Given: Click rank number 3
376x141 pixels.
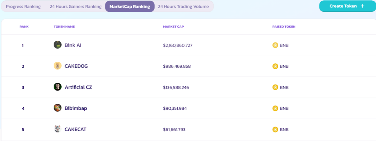Looking at the screenshot, I should click(23, 88).
